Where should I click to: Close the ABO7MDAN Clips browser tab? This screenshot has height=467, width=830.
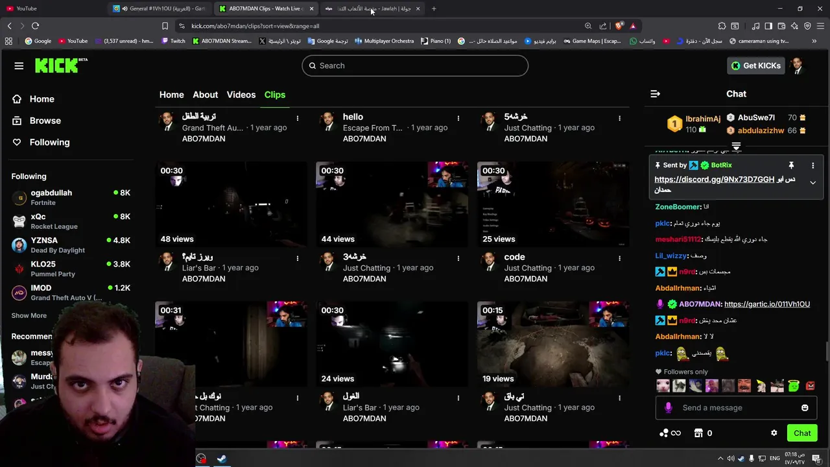311,8
